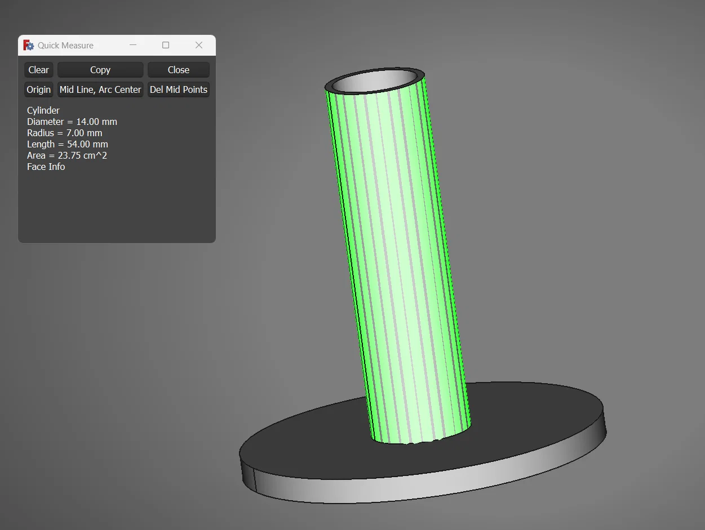
Task: Select the 'Length = 54.00 mm' line
Action: [68, 144]
